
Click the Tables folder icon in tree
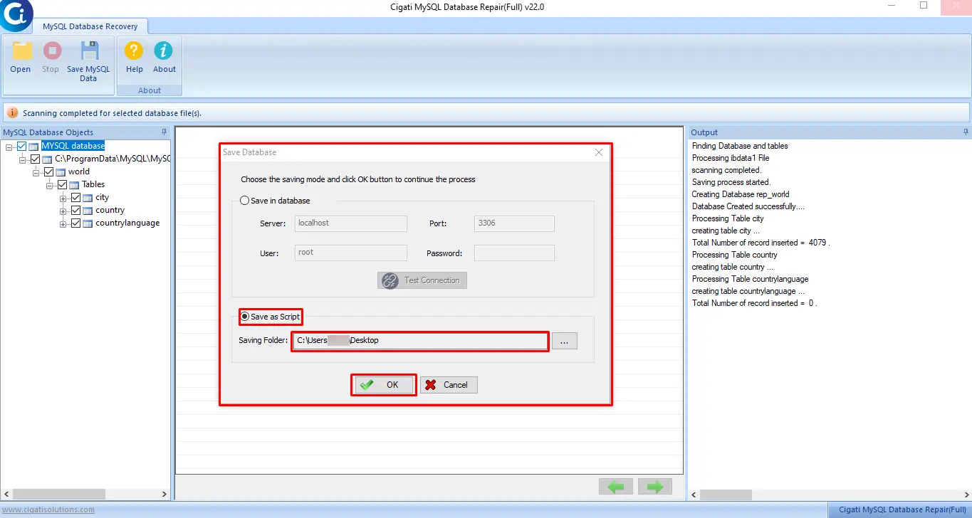[x=74, y=185]
